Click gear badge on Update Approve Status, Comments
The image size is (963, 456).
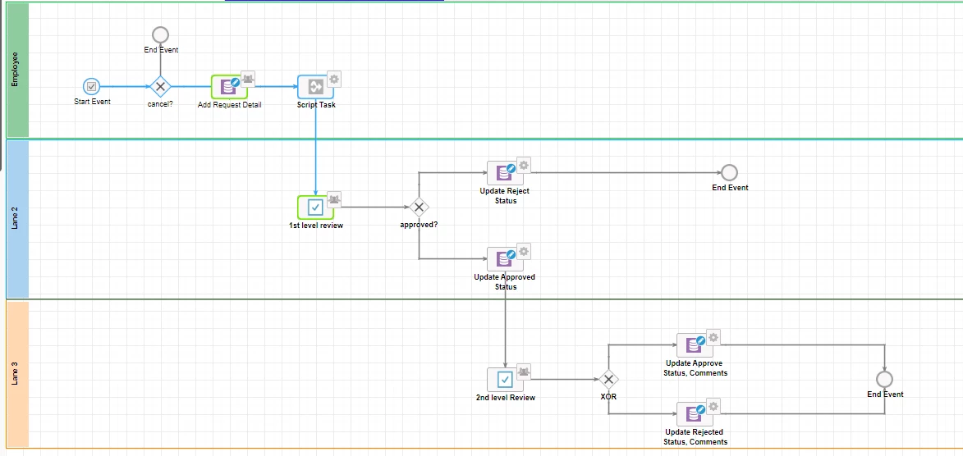(x=713, y=337)
